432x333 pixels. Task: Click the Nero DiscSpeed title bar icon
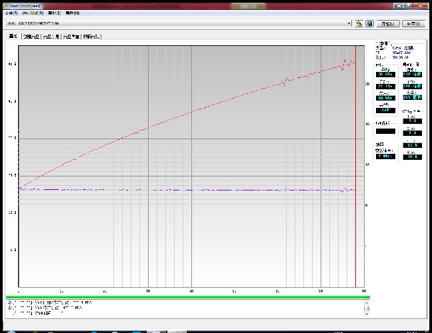click(x=5, y=6)
